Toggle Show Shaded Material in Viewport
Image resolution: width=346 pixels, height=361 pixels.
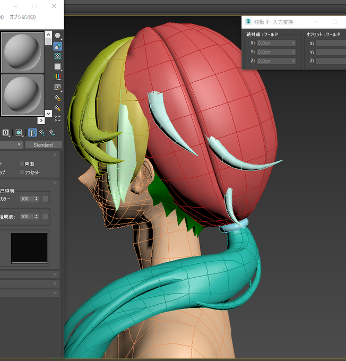(19, 133)
